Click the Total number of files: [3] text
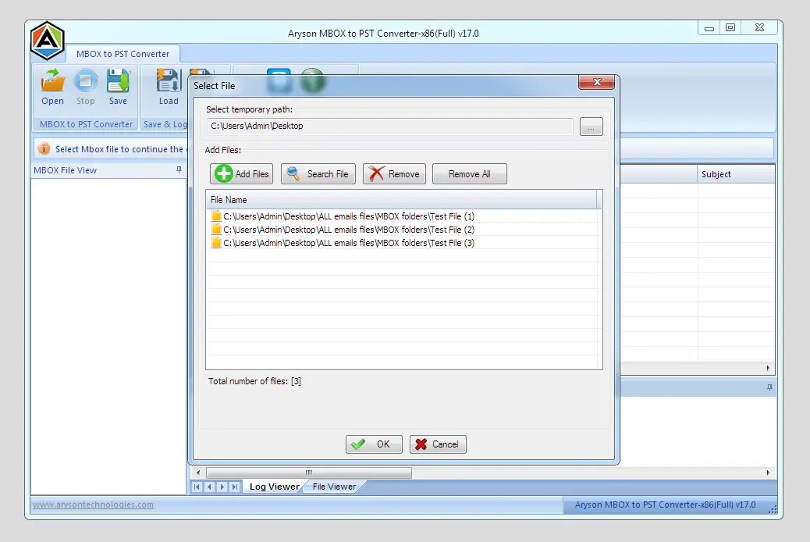The width and height of the screenshot is (810, 542). coord(254,381)
